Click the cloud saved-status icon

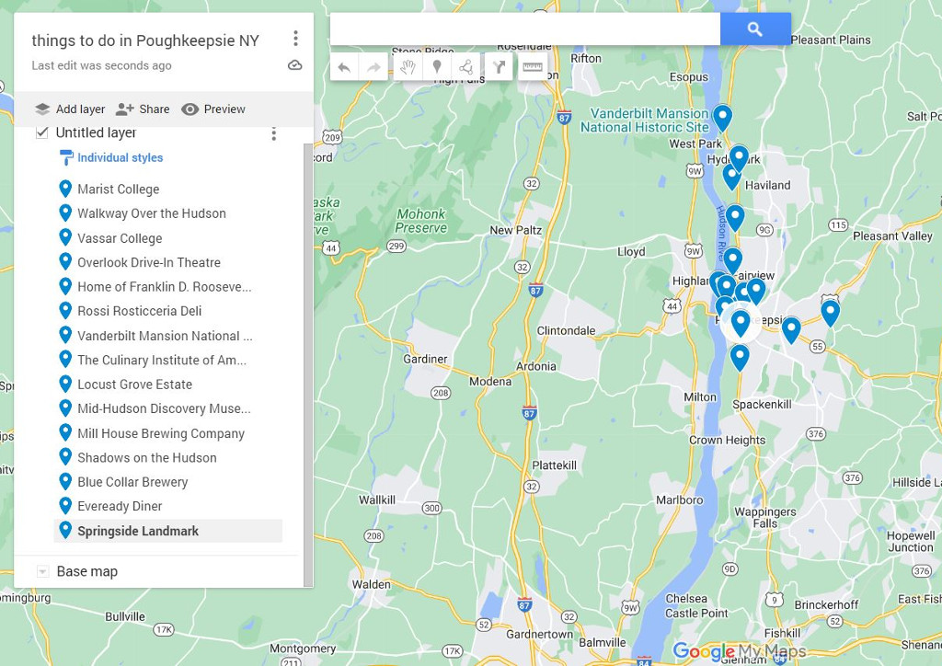pos(295,65)
